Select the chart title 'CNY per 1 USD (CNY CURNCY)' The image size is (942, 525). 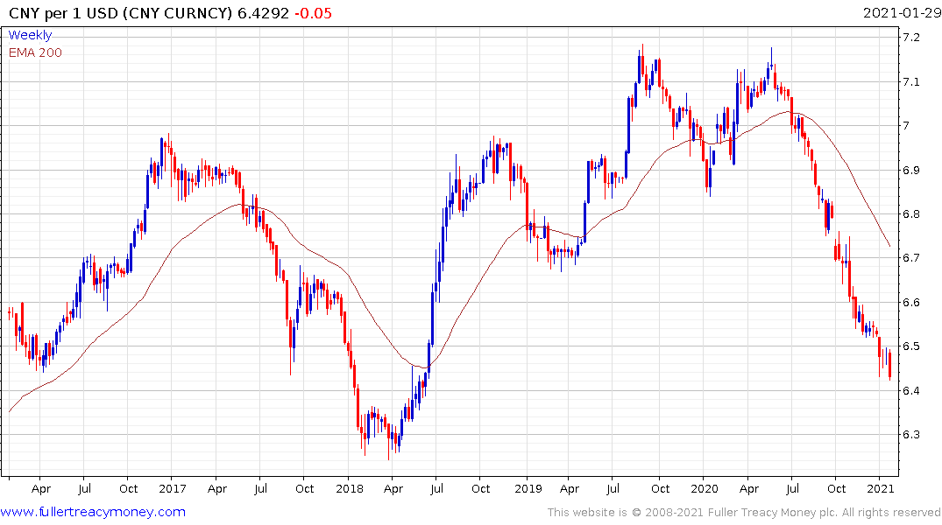coord(120,13)
